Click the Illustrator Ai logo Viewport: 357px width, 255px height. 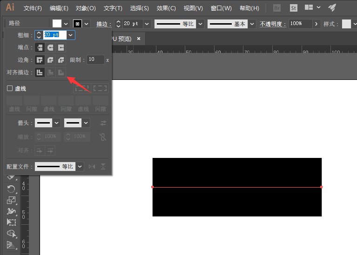(x=10, y=7)
